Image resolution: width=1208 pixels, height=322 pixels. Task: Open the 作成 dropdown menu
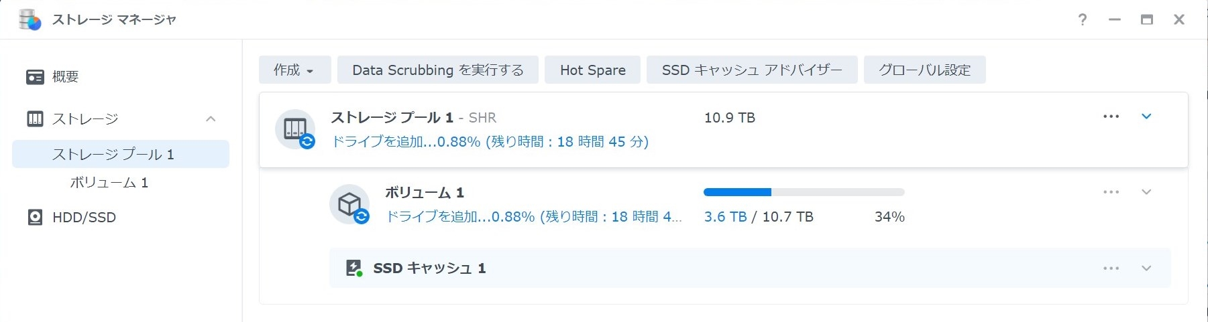294,70
